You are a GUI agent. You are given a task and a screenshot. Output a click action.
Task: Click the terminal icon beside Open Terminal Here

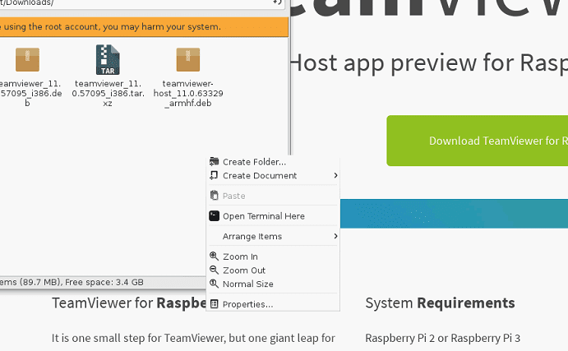tap(215, 216)
